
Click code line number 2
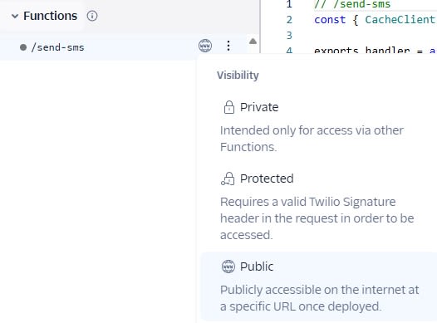point(289,20)
